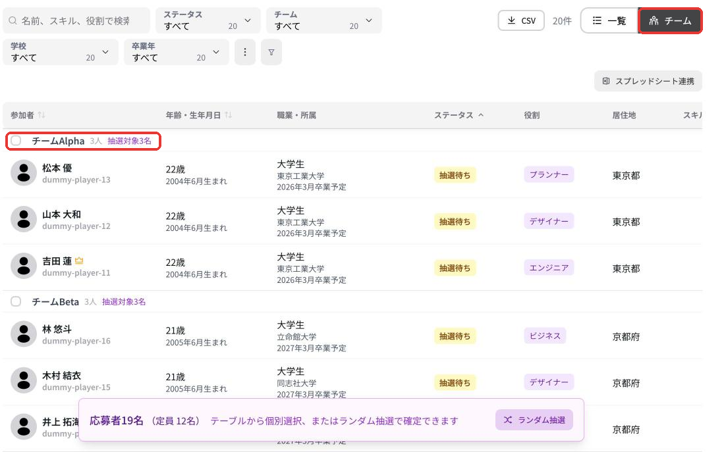Click the エンジニア role tag
Screen dimensions: 726x452
pyautogui.click(x=549, y=268)
